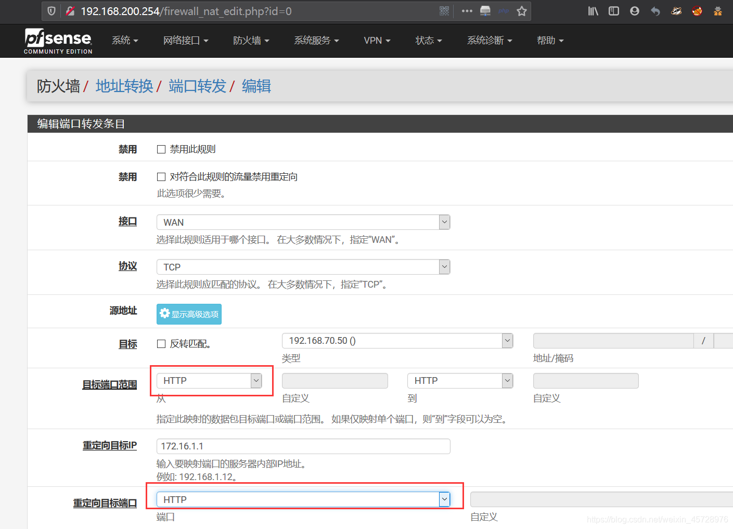Click the server info icon in address bar
This screenshot has height=529, width=733.
pos(485,11)
